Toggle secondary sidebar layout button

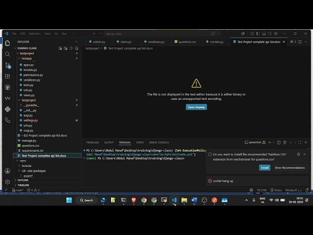(270, 34)
